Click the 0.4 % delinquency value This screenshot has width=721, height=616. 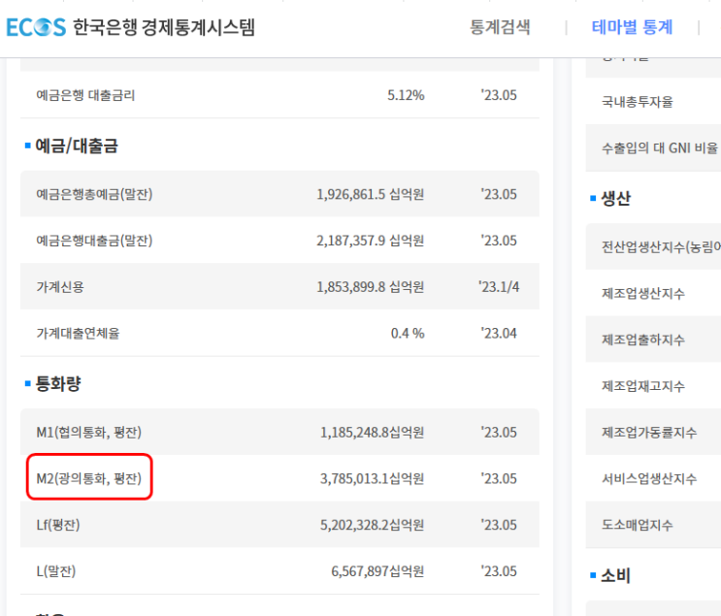tap(408, 334)
